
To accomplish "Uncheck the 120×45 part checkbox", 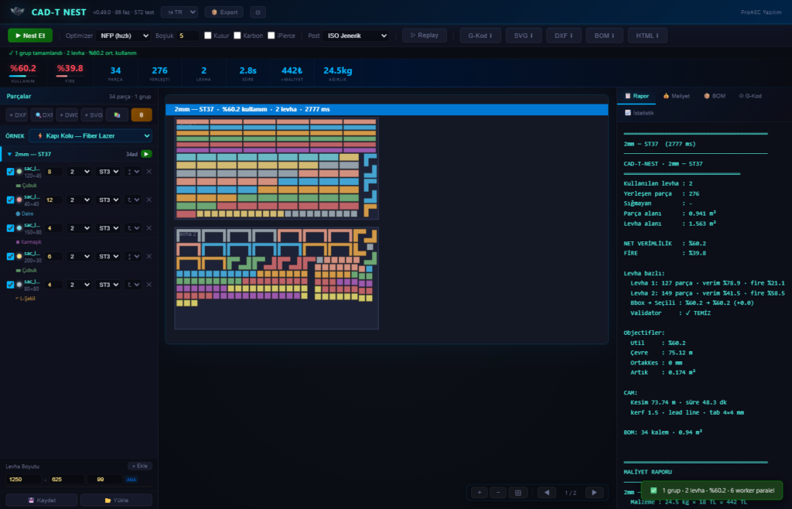I will [x=10, y=172].
